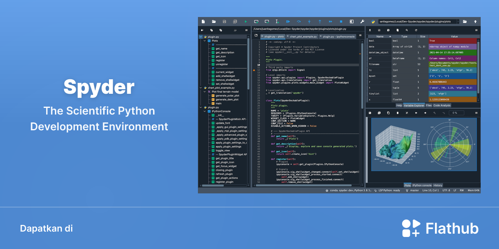The height and width of the screenshot is (249, 499).
Task: Switch to the chart_plot_example.py editor tab
Action: point(304,37)
